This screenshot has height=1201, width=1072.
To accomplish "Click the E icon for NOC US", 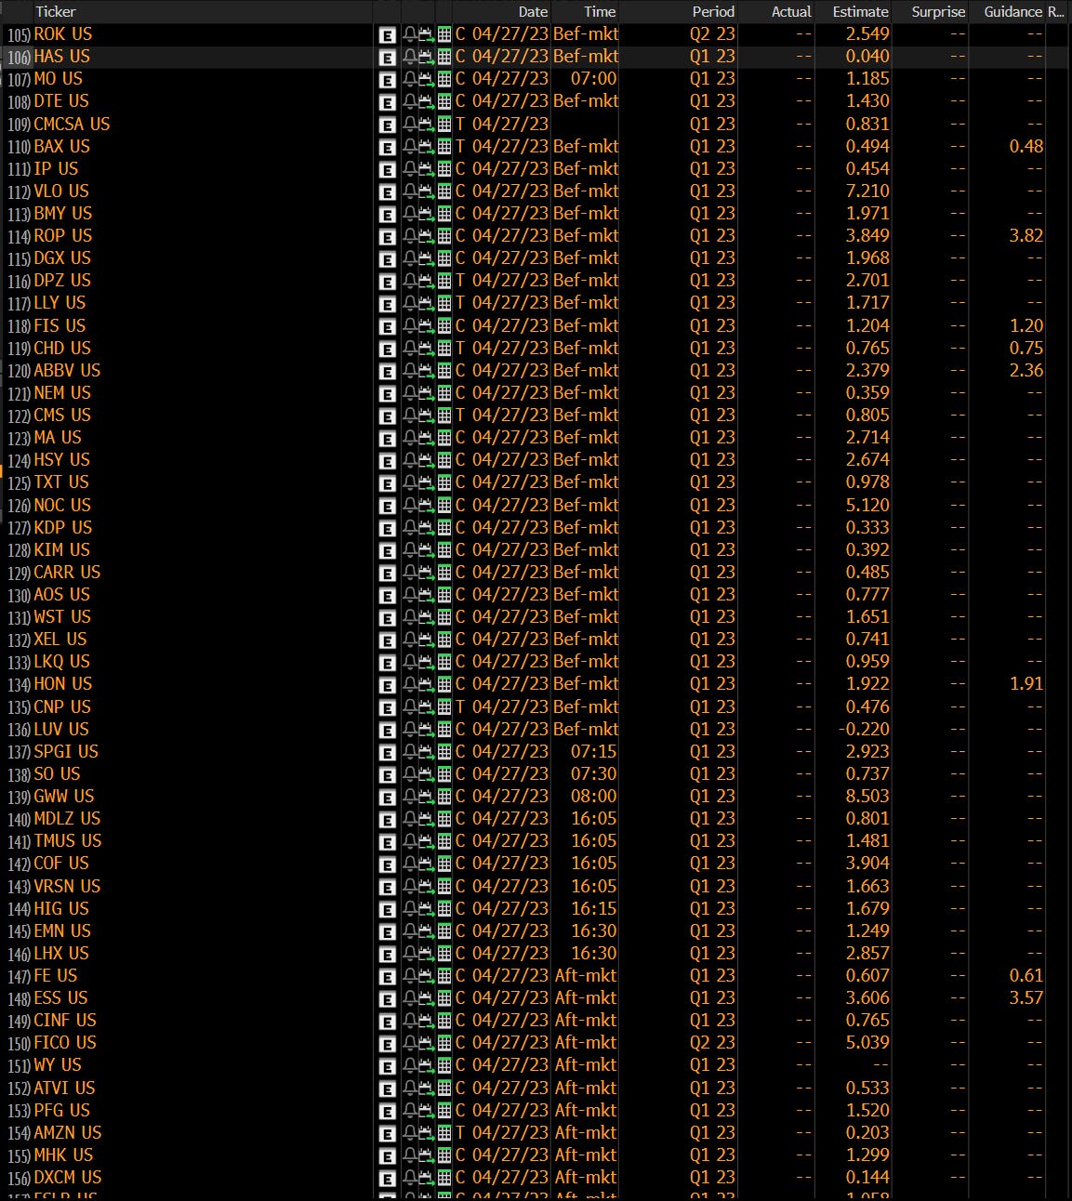I will point(388,507).
